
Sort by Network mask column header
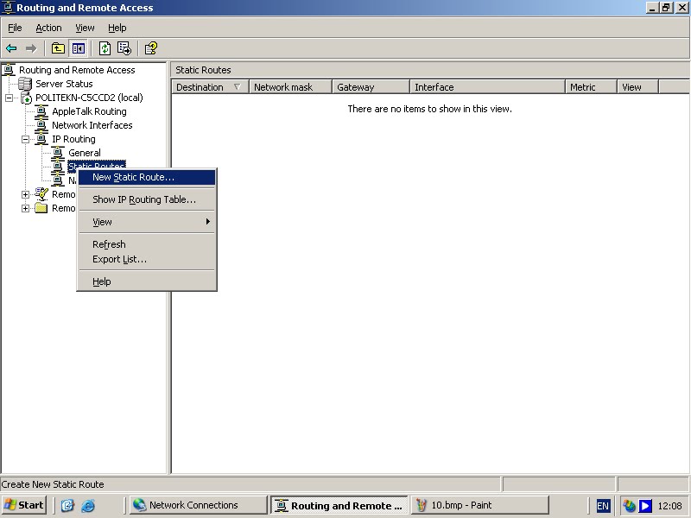(290, 87)
